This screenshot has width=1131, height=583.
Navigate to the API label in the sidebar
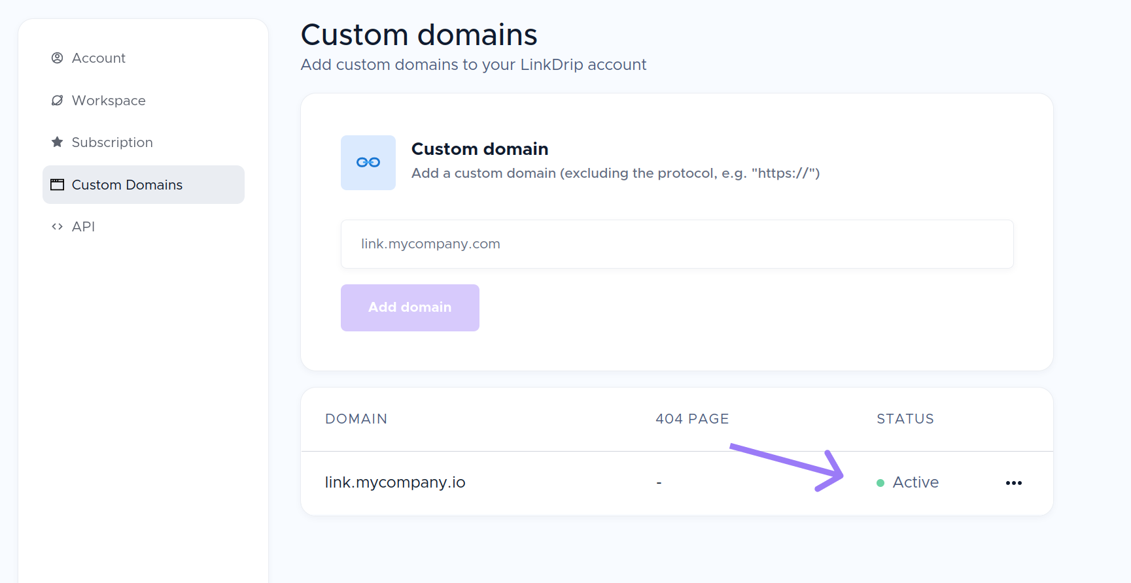[x=84, y=227]
